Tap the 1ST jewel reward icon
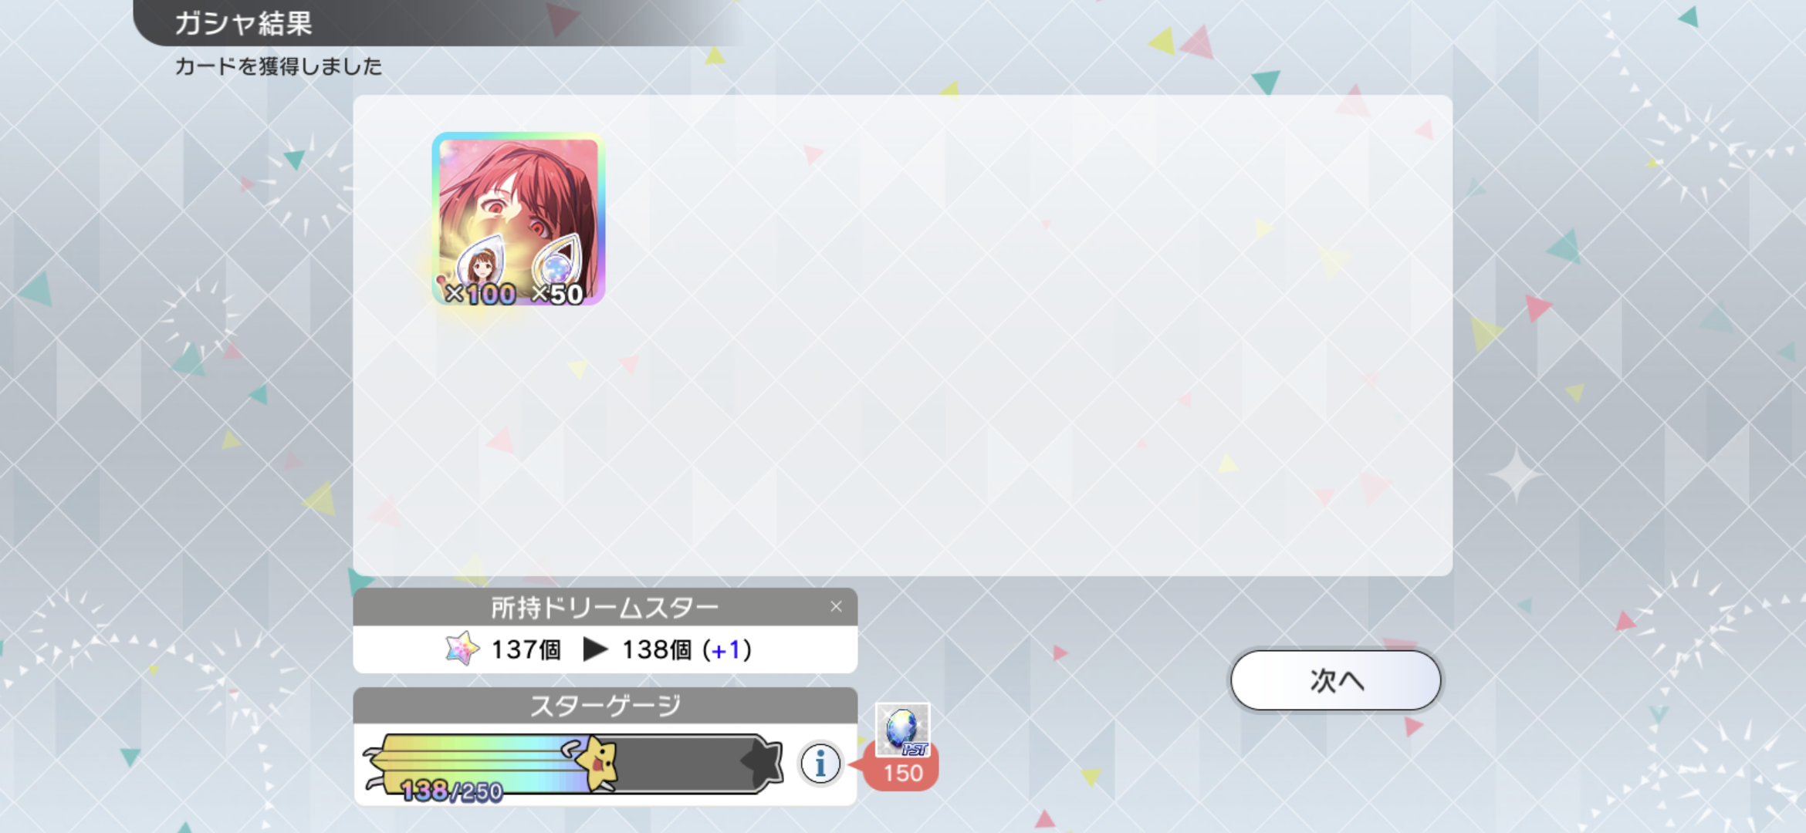The height and width of the screenshot is (833, 1806). click(x=902, y=730)
